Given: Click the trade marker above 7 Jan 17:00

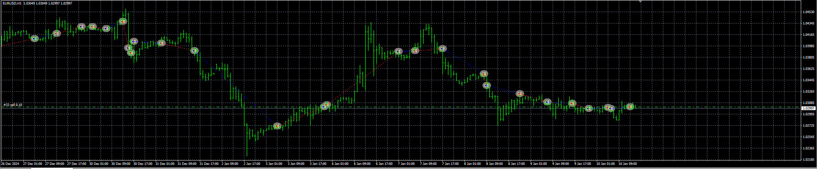Looking at the screenshot, I should pos(442,49).
